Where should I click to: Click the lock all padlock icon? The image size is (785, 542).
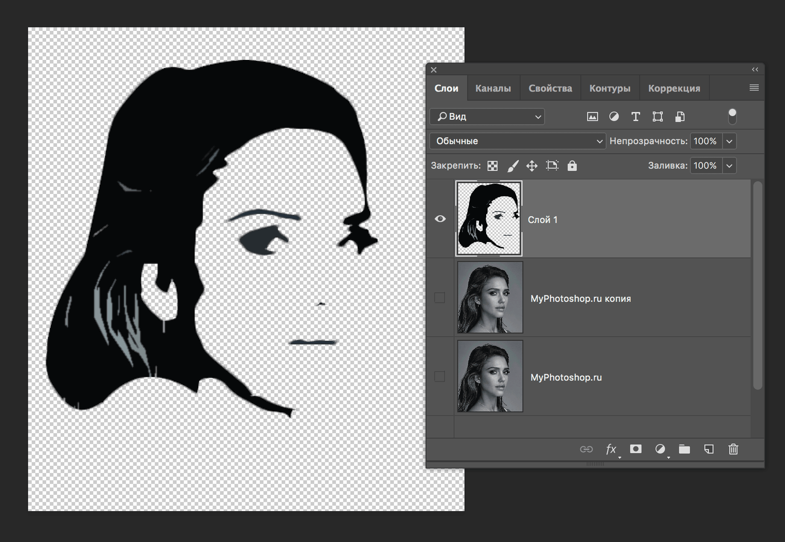tap(572, 166)
